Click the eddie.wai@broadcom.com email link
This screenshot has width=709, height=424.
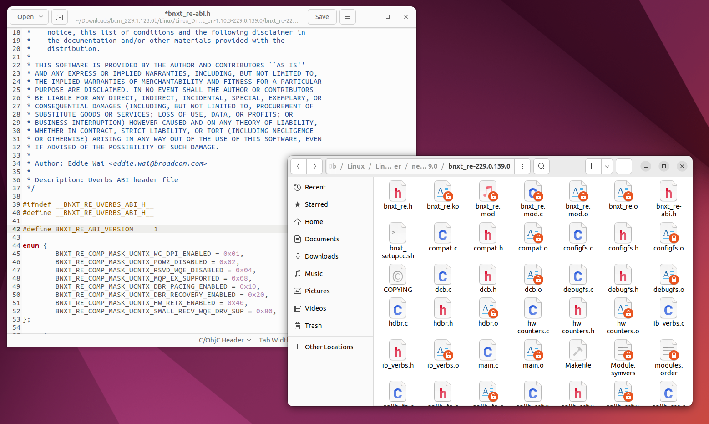tap(158, 163)
